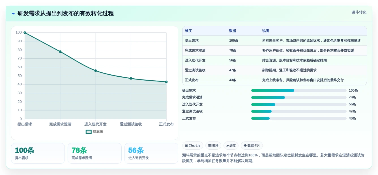Click the description starting 剔除延期

[289, 70]
